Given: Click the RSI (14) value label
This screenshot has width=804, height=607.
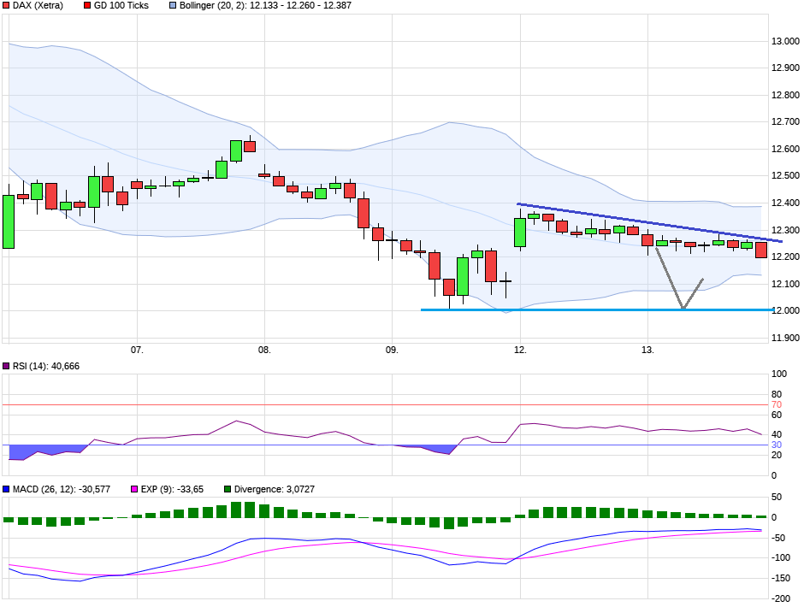Looking at the screenshot, I should click(x=44, y=366).
